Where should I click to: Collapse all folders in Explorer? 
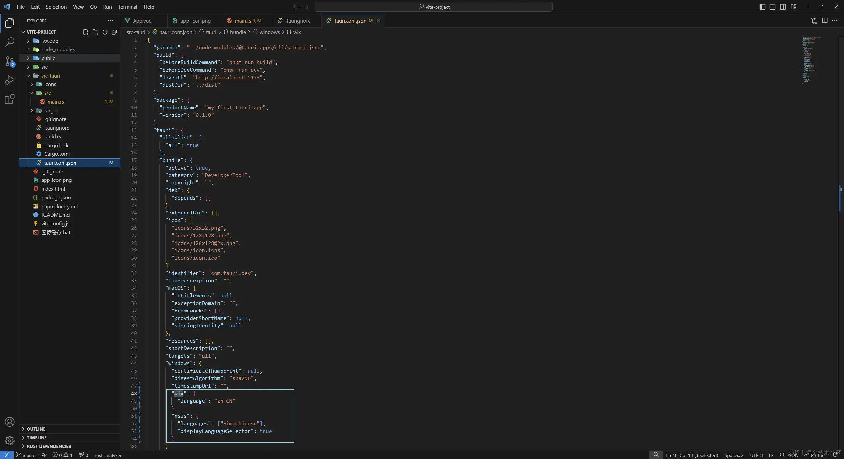click(x=114, y=32)
